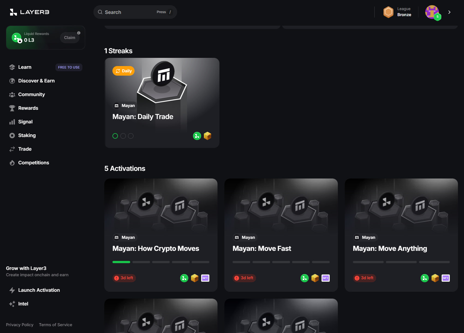Open the user avatar profile icon
The height and width of the screenshot is (333, 464).
point(432,12)
